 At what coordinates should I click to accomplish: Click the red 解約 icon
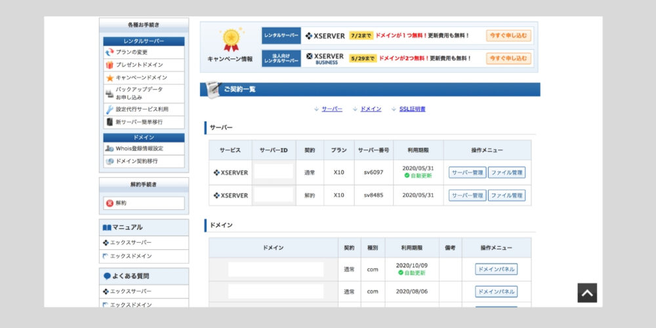tap(110, 203)
